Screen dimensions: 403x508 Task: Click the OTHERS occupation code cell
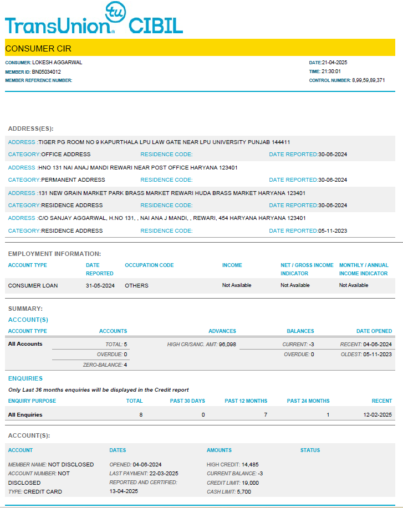pos(136,286)
